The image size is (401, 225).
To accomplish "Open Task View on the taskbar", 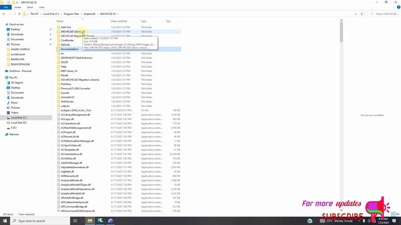I will point(75,221).
